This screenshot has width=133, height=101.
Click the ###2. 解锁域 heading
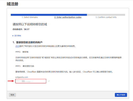point(22,52)
